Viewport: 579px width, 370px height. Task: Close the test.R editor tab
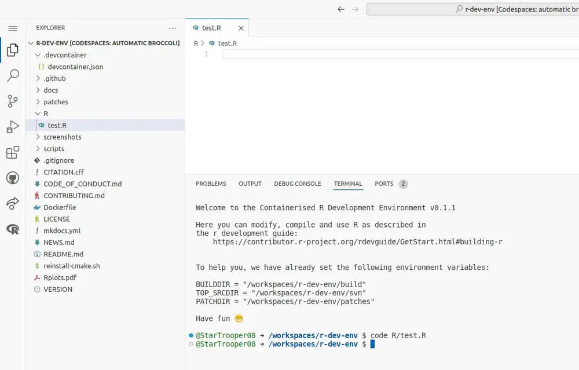(241, 28)
